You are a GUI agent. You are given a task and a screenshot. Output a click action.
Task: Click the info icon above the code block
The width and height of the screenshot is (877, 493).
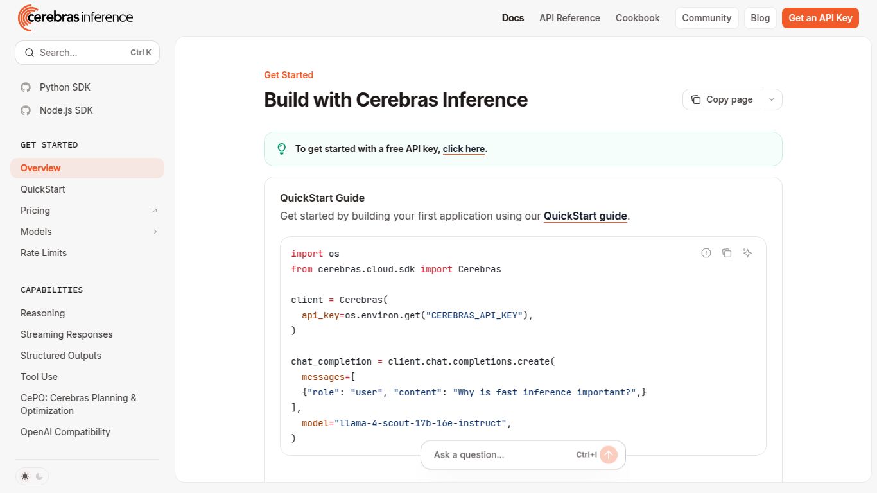click(706, 253)
